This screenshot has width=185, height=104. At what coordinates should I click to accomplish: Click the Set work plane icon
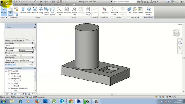click(x=129, y=10)
